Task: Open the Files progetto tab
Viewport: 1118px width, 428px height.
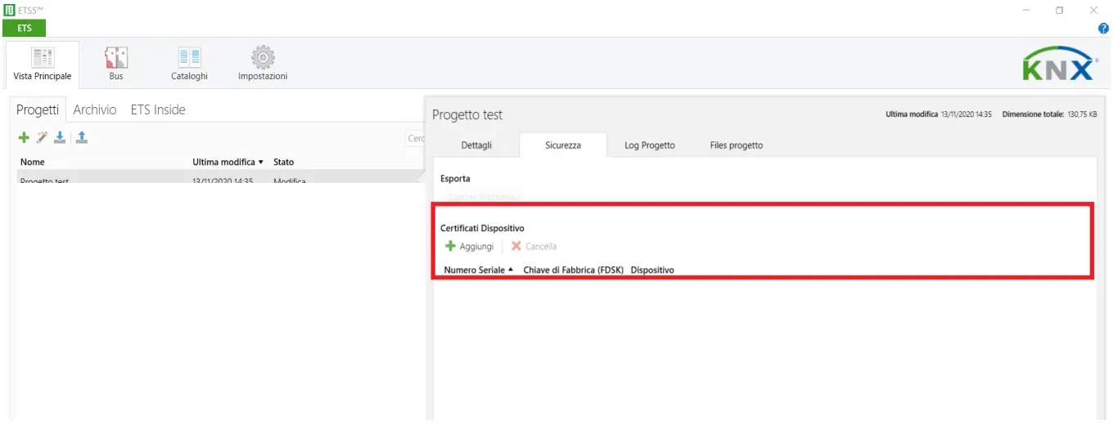Action: [x=736, y=145]
